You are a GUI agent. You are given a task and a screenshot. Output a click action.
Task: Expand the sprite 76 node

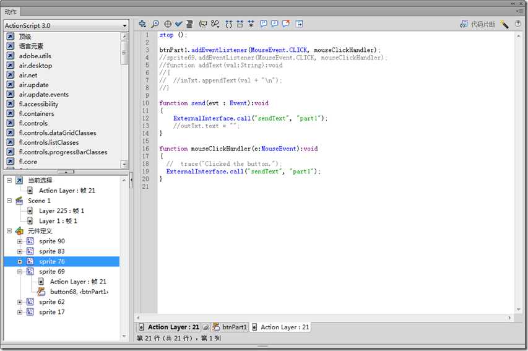(x=20, y=262)
